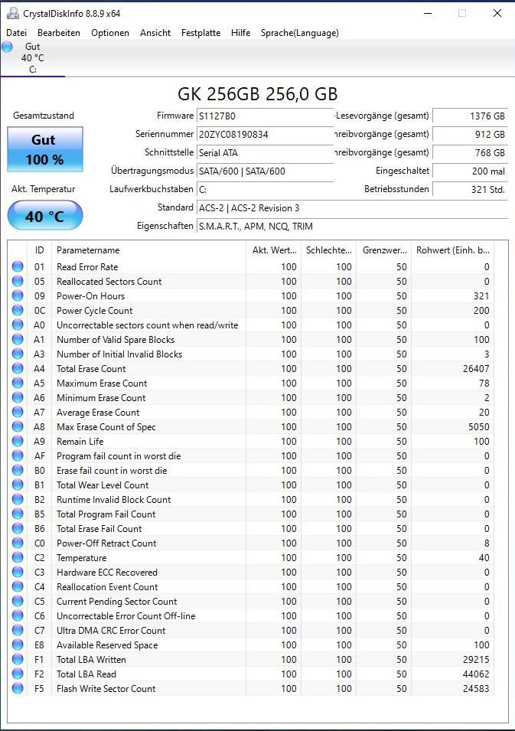
Task: Click status icon of Power-Off Retract Count row
Action: point(18,543)
